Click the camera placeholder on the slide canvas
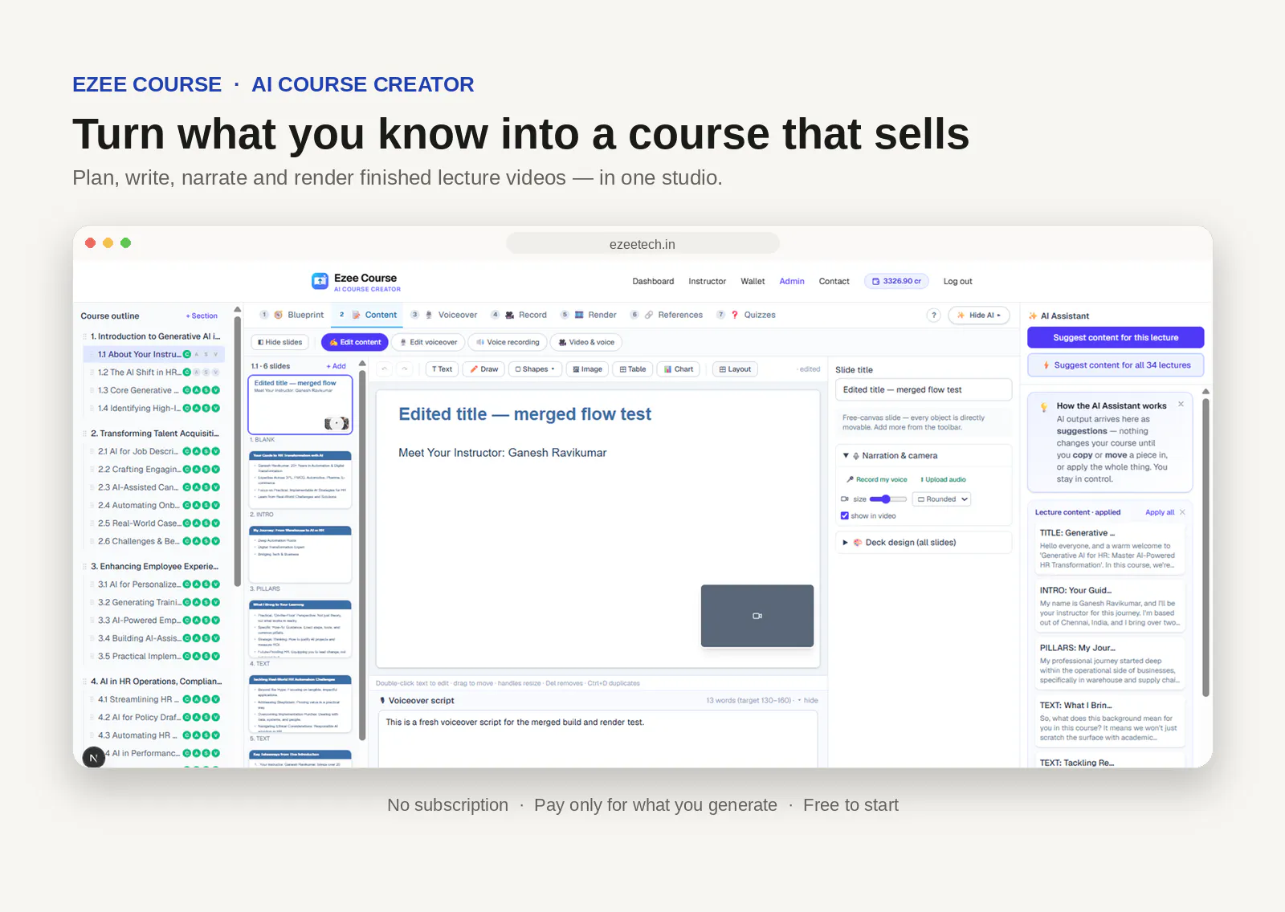This screenshot has height=912, width=1285. click(757, 616)
